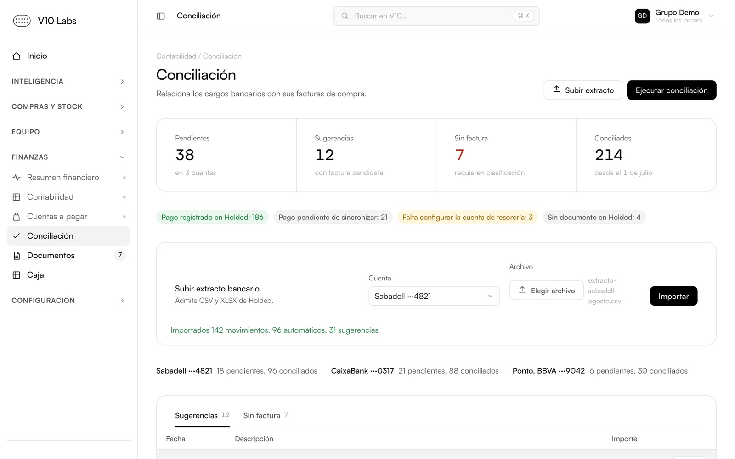Select Falta configurar cuenta de tesorería chip
Image resolution: width=735 pixels, height=459 pixels.
tap(468, 217)
